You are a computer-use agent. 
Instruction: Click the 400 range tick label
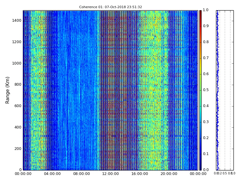click(x=18, y=127)
